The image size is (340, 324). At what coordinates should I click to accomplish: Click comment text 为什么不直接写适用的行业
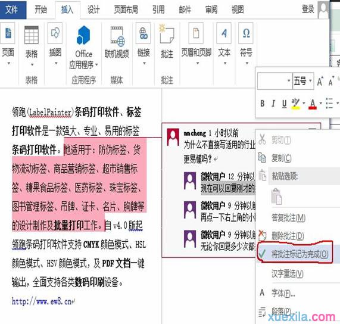pos(220,145)
